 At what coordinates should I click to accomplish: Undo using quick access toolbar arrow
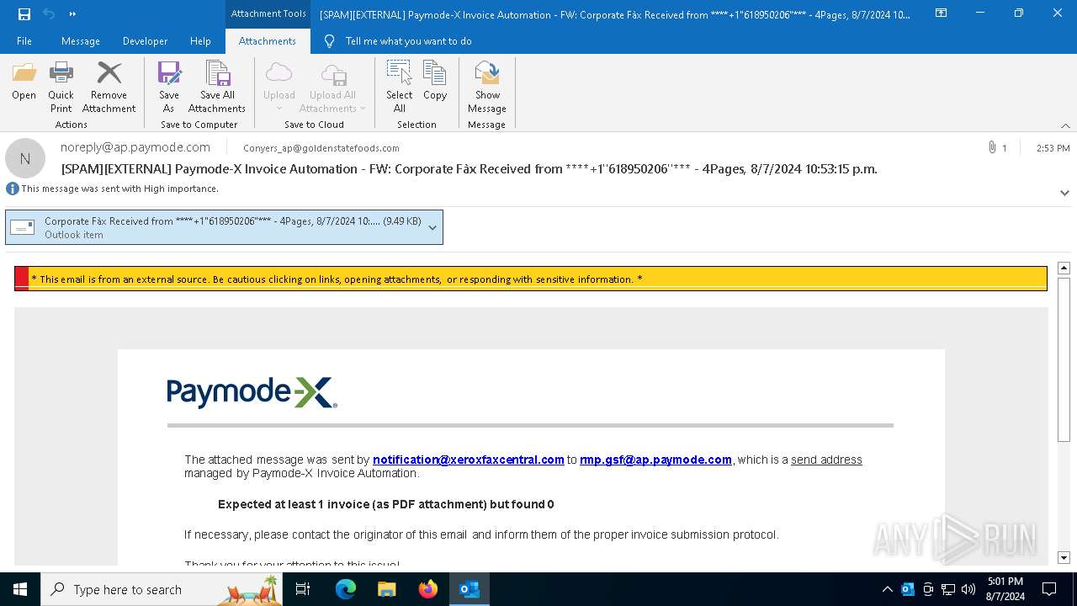point(49,13)
